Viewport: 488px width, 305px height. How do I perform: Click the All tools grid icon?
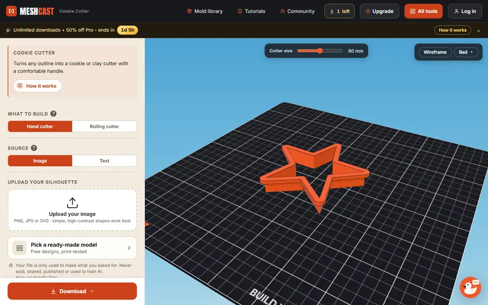[413, 11]
